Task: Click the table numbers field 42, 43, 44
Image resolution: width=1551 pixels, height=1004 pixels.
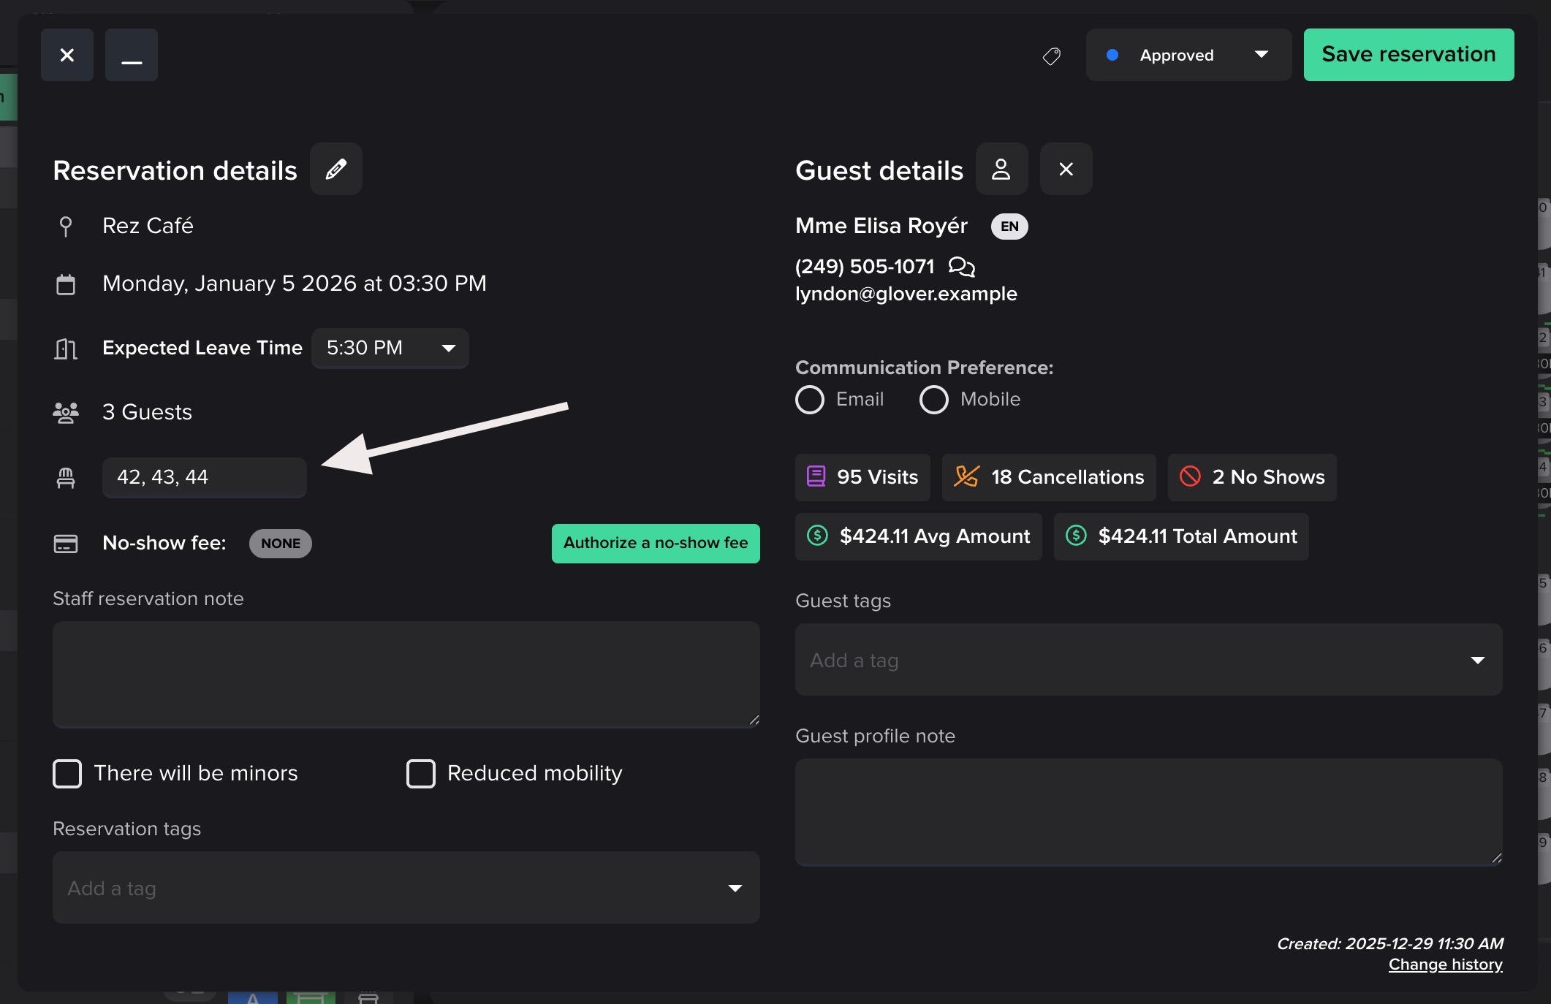Action: tap(204, 477)
